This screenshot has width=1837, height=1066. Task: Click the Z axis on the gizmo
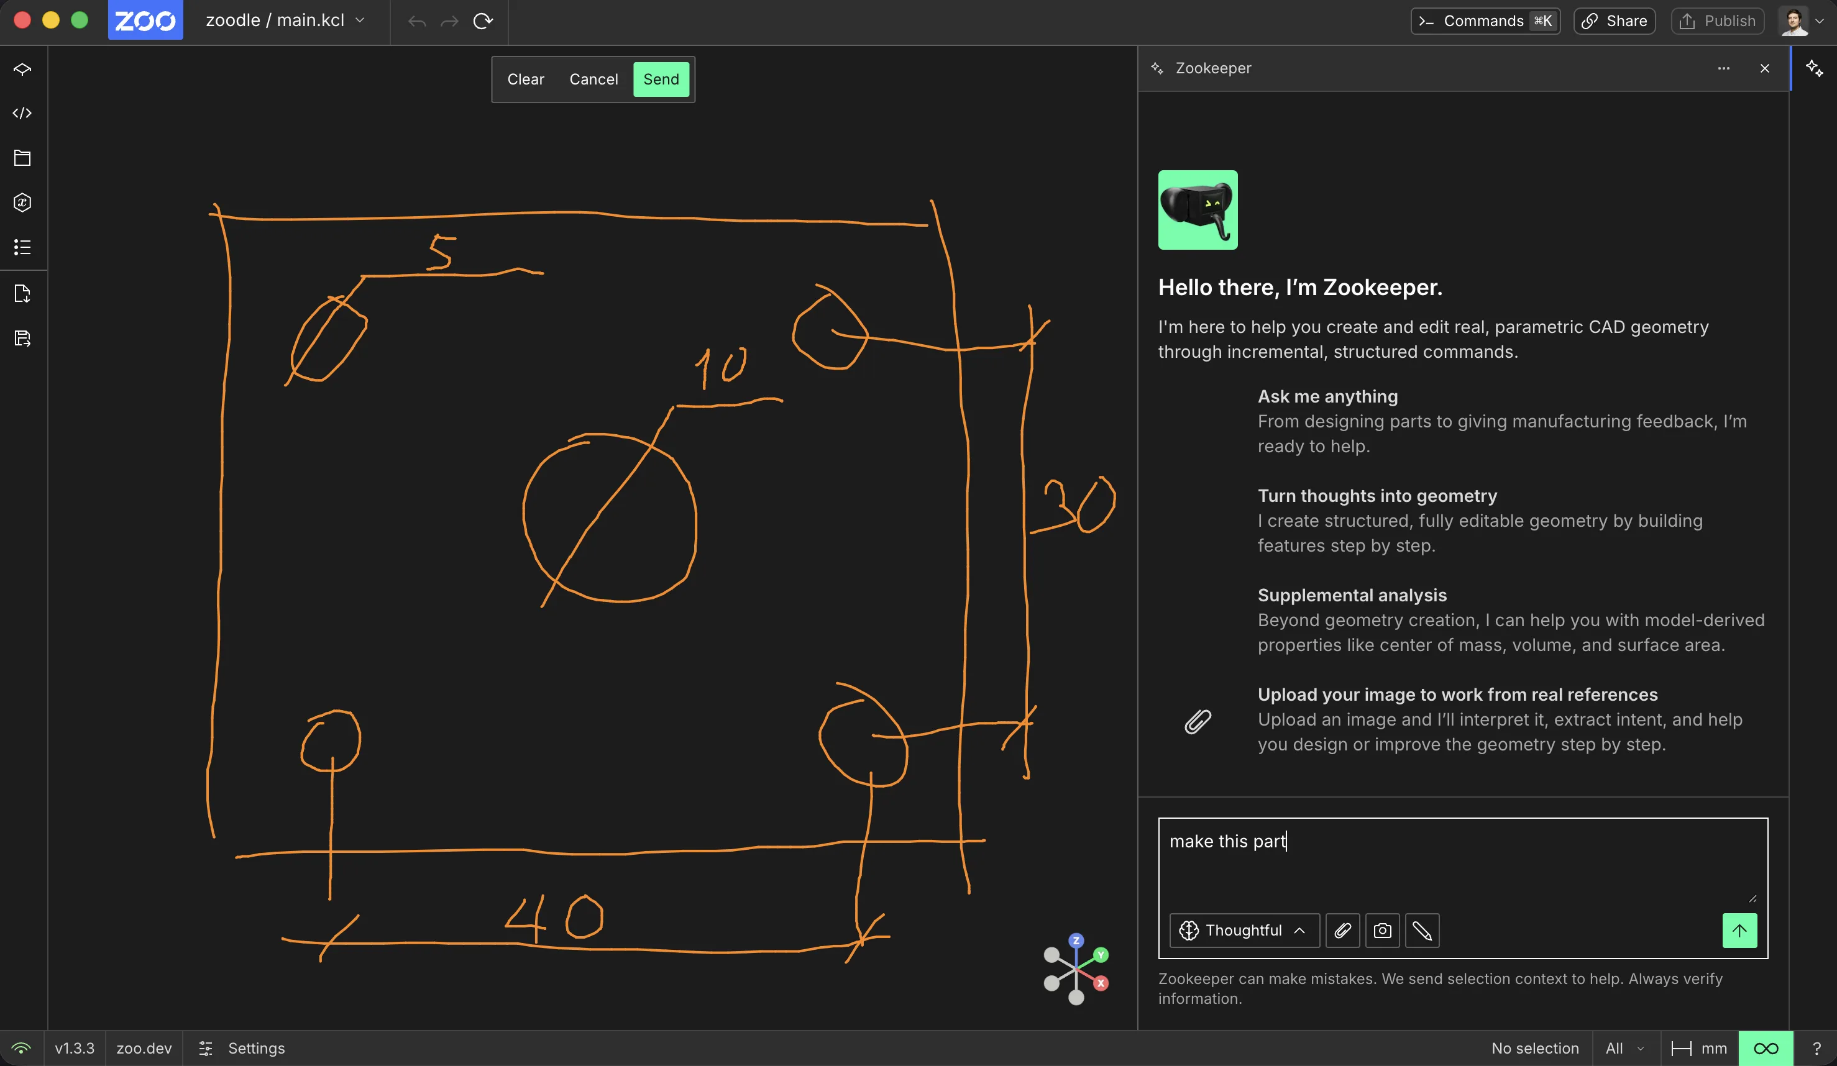(1076, 941)
